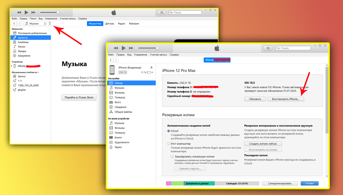Viewport: 343px width, 195px height.
Task: Open list view button in back window
Action: [x=162, y=13]
